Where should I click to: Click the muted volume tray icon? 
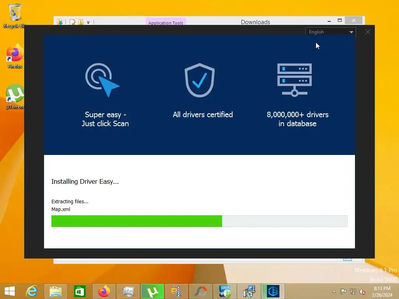362,292
